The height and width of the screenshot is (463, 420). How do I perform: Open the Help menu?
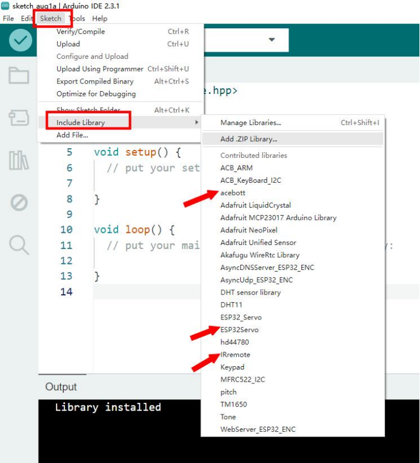pyautogui.click(x=100, y=18)
